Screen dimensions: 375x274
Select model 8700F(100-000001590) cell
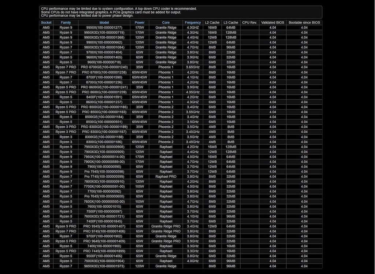tap(104, 77)
